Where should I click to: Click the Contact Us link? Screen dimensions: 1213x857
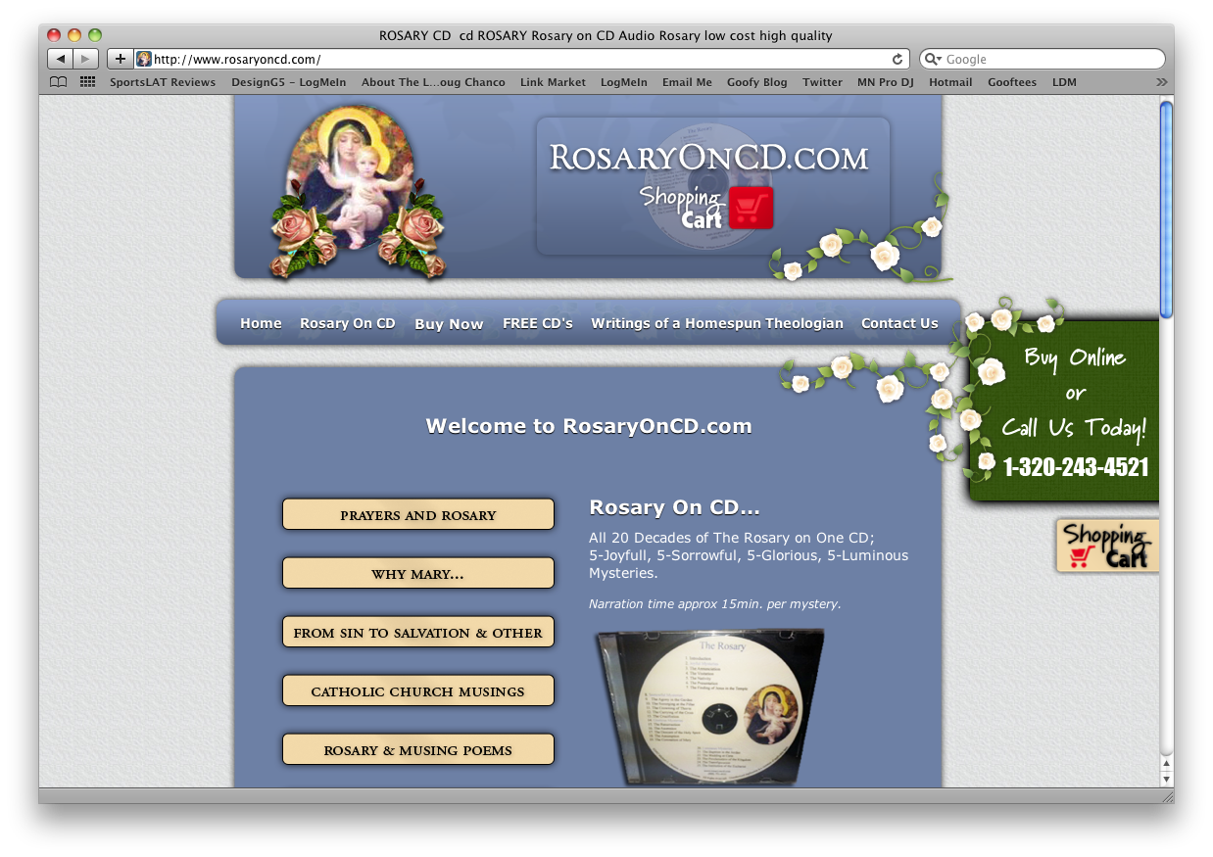point(898,323)
